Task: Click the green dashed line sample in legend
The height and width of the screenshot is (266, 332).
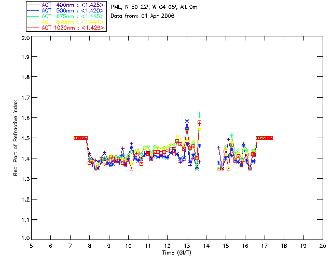Action: [33, 16]
